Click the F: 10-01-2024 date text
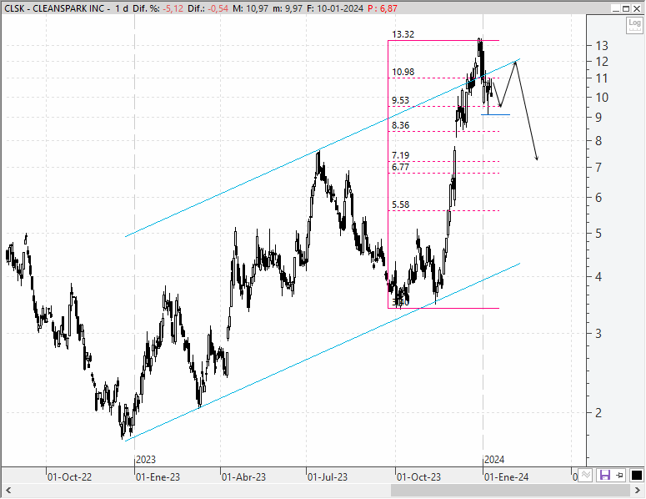 [335, 8]
